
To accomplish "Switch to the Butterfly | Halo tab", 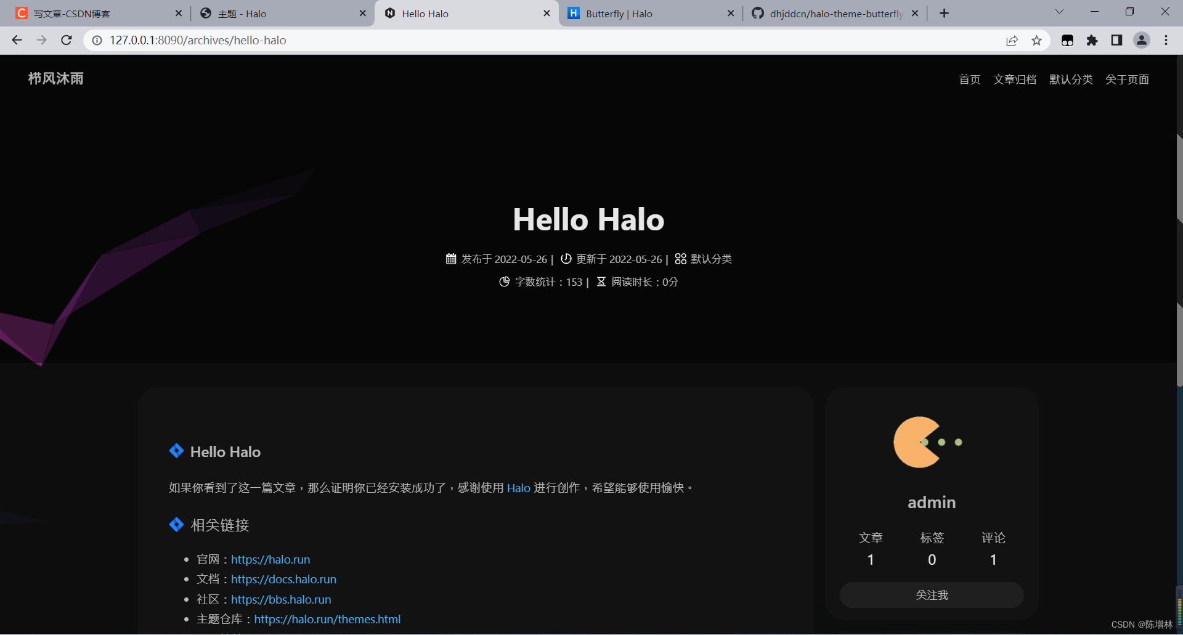I will (618, 13).
